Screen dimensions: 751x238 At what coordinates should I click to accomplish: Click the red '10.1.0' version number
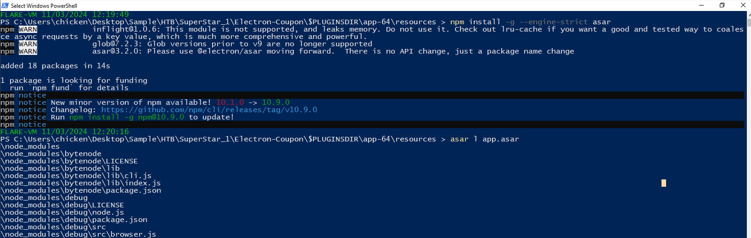230,103
